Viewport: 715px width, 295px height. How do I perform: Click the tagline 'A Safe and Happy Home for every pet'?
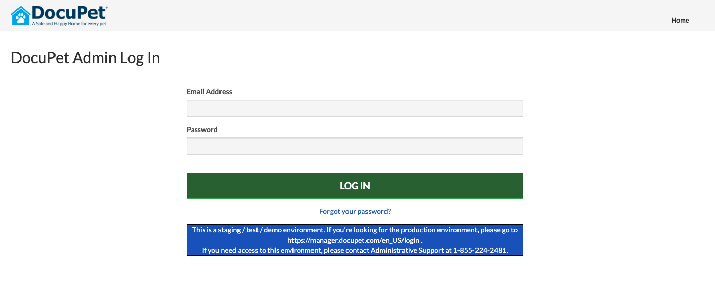click(x=69, y=24)
